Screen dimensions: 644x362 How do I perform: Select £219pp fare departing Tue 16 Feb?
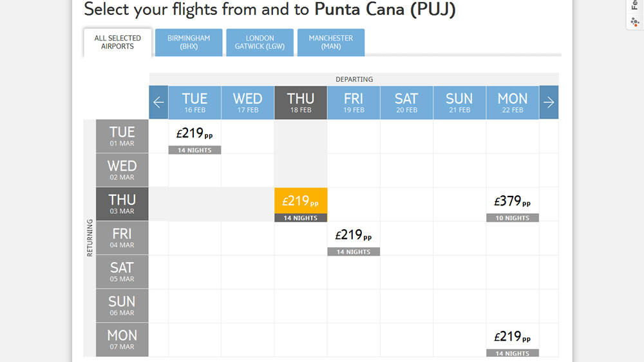pyautogui.click(x=194, y=137)
